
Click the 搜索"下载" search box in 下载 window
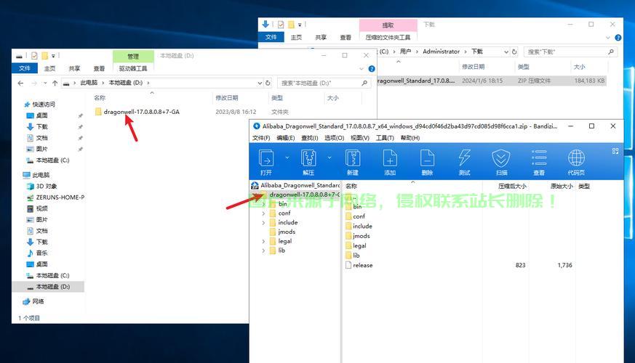pos(570,52)
